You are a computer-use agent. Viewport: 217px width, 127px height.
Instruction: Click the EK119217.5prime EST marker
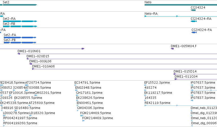(x=145, y=95)
